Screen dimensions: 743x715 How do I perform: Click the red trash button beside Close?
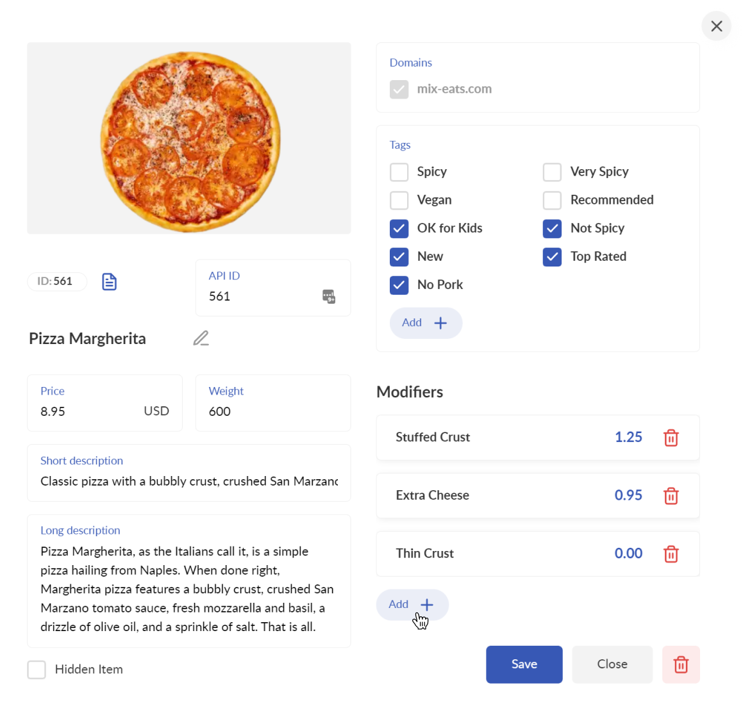pyautogui.click(x=681, y=664)
